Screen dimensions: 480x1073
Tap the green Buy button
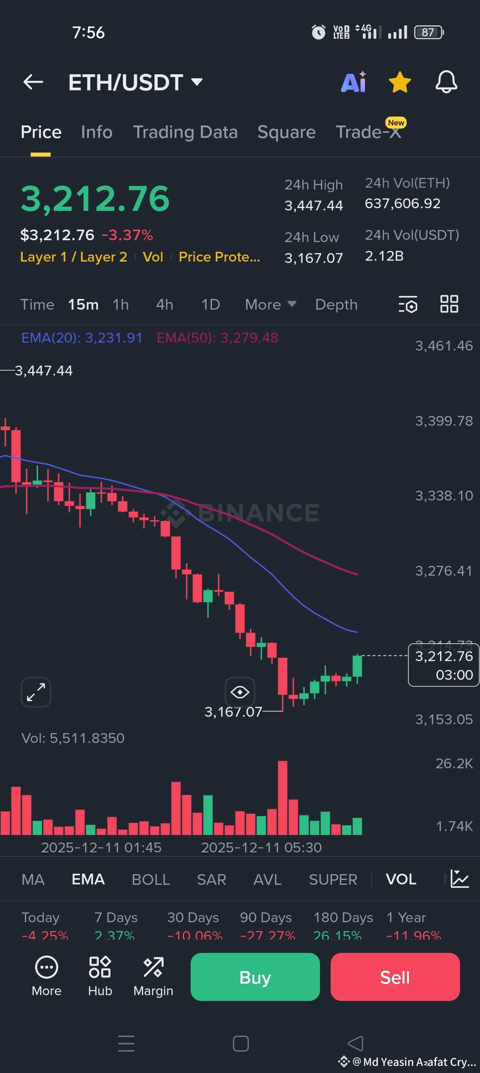point(255,977)
